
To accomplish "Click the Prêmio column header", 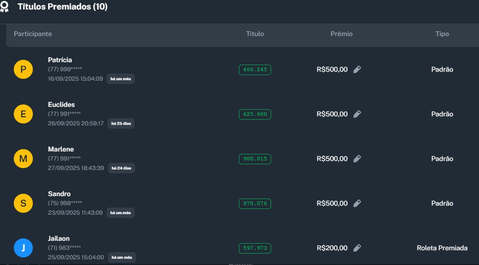I will [x=342, y=34].
